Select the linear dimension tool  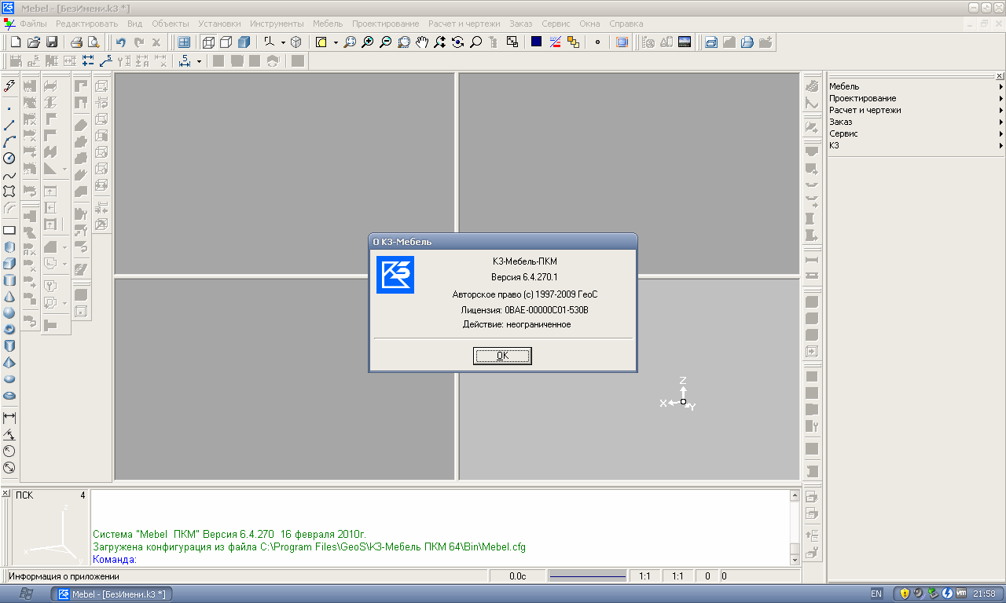point(9,417)
